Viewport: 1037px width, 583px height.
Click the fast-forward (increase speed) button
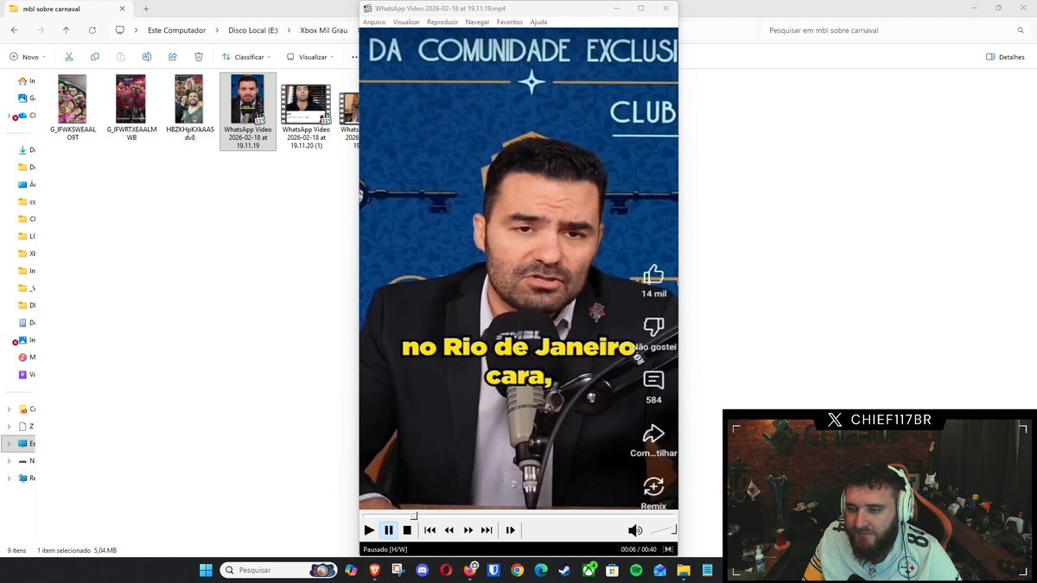coord(468,530)
